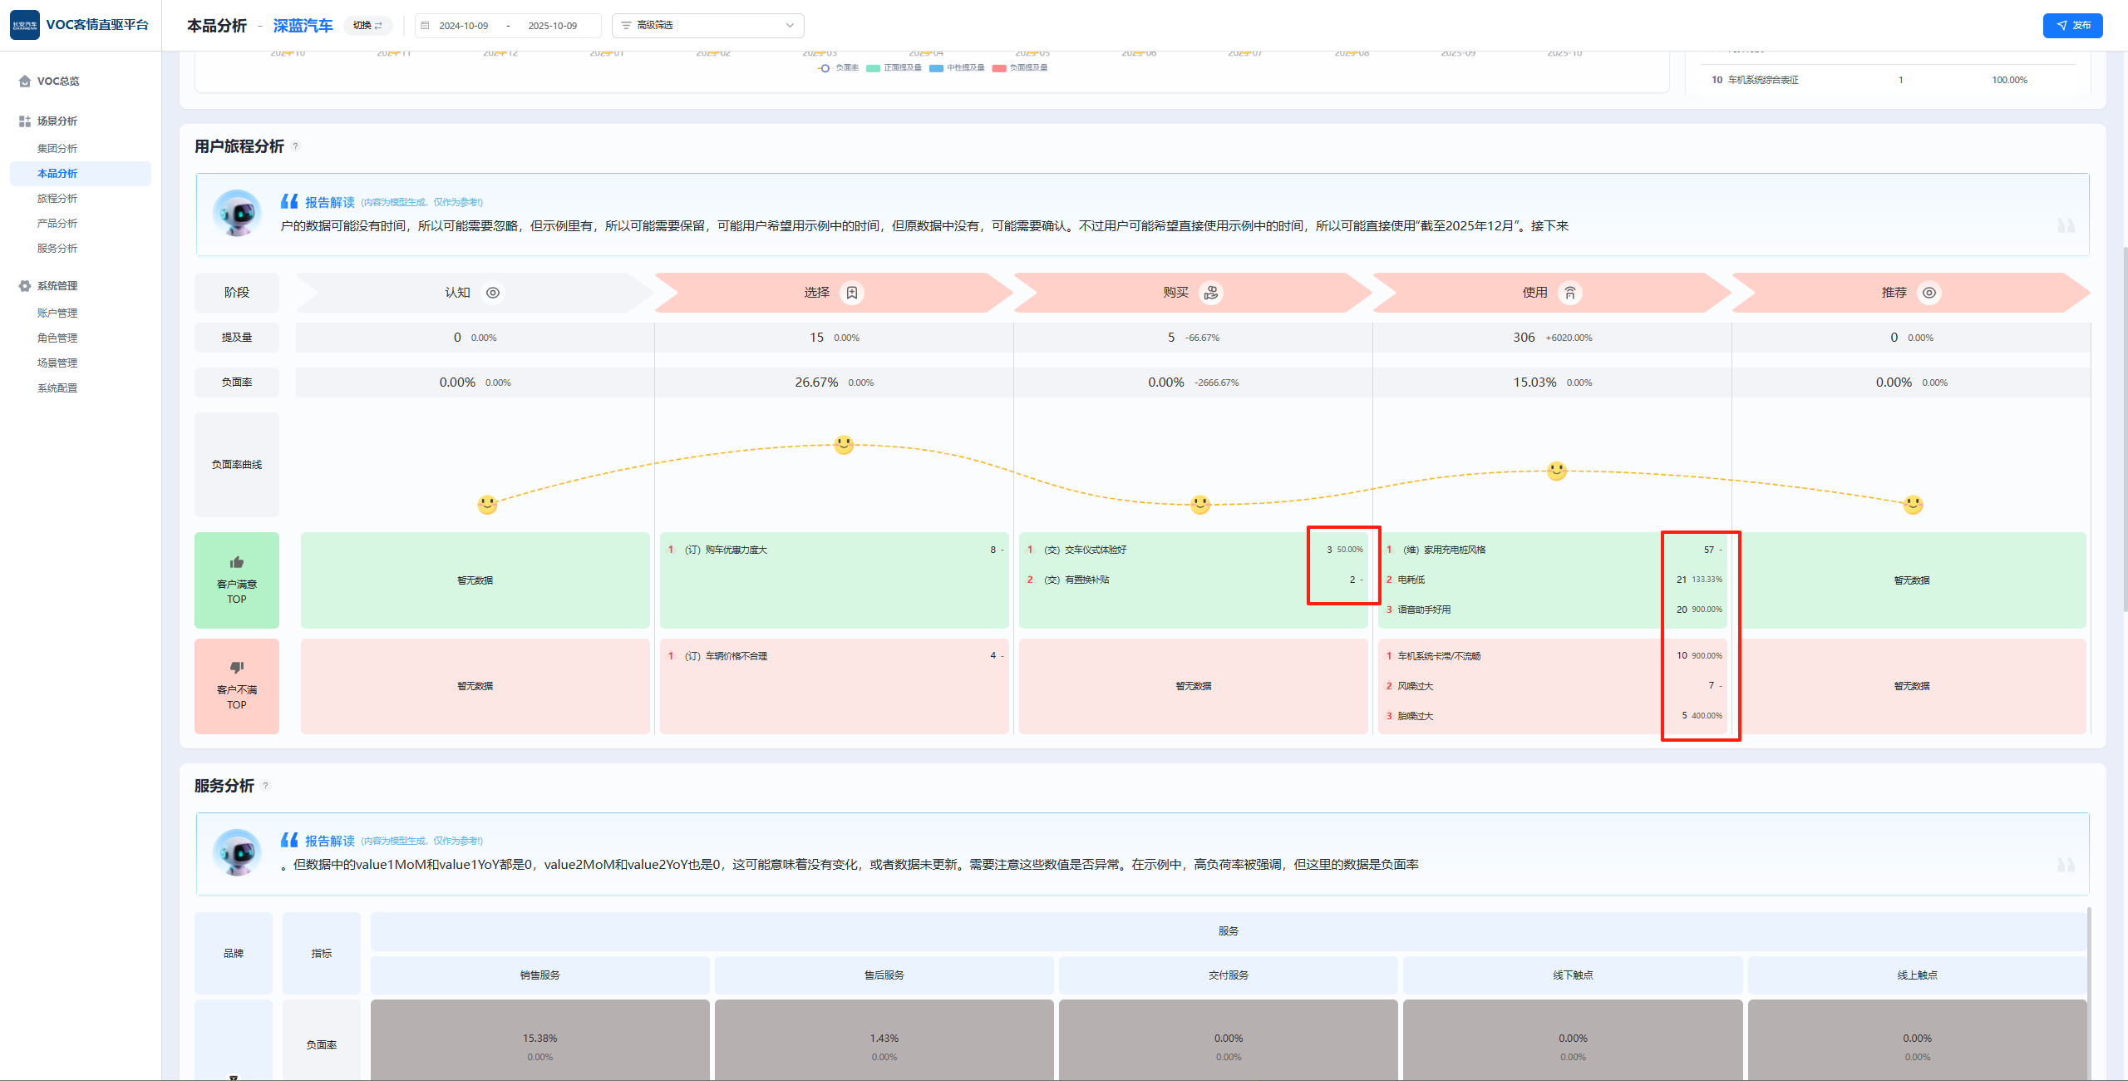2128x1081 pixels.
Task: Click the calendar icon in date range
Action: pos(426,26)
